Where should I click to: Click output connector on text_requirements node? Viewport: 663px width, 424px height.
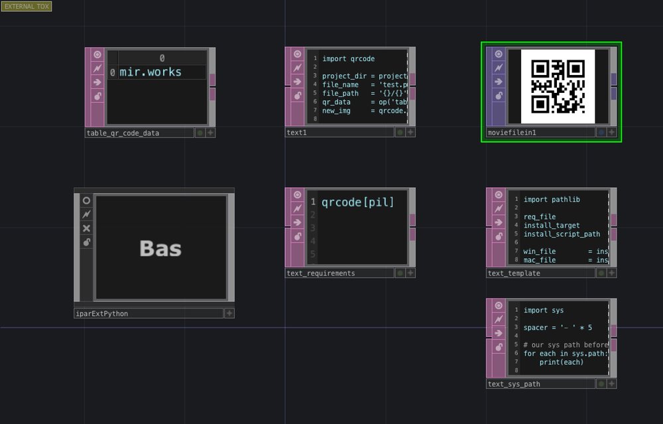(x=412, y=228)
